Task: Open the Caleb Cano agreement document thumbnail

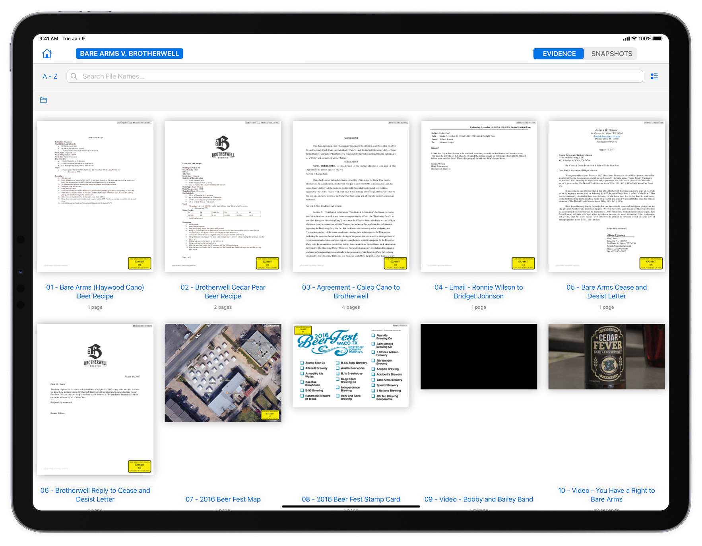Action: click(x=351, y=196)
